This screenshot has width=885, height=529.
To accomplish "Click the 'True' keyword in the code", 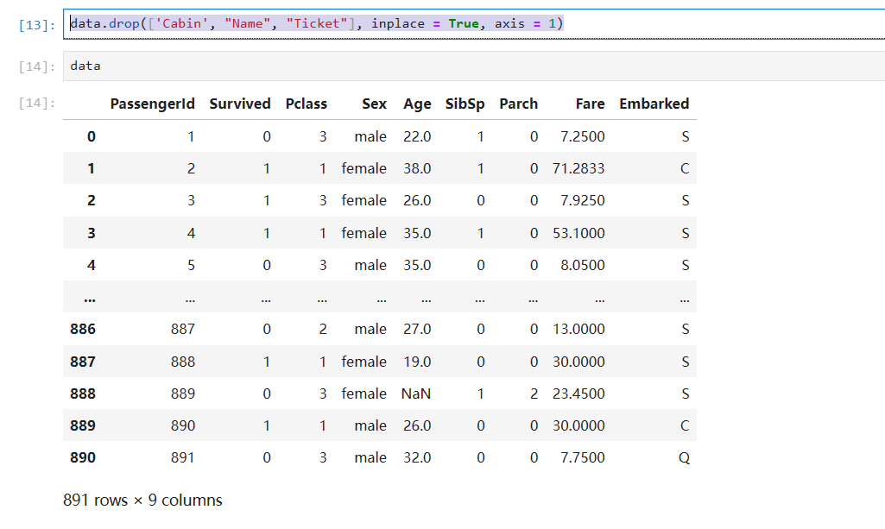I will [464, 23].
